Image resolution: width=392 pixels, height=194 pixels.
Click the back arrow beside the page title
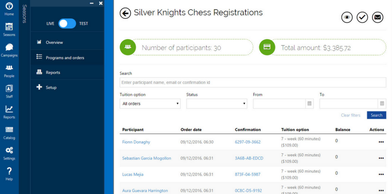(125, 13)
